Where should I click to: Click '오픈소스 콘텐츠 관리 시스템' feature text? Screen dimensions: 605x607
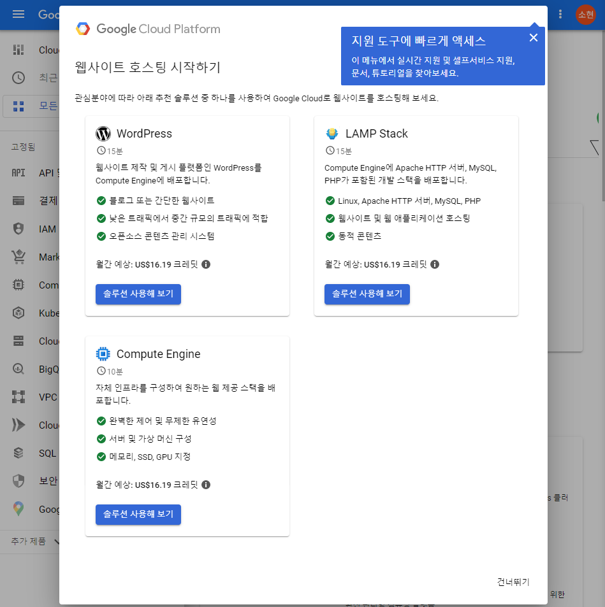coord(162,236)
